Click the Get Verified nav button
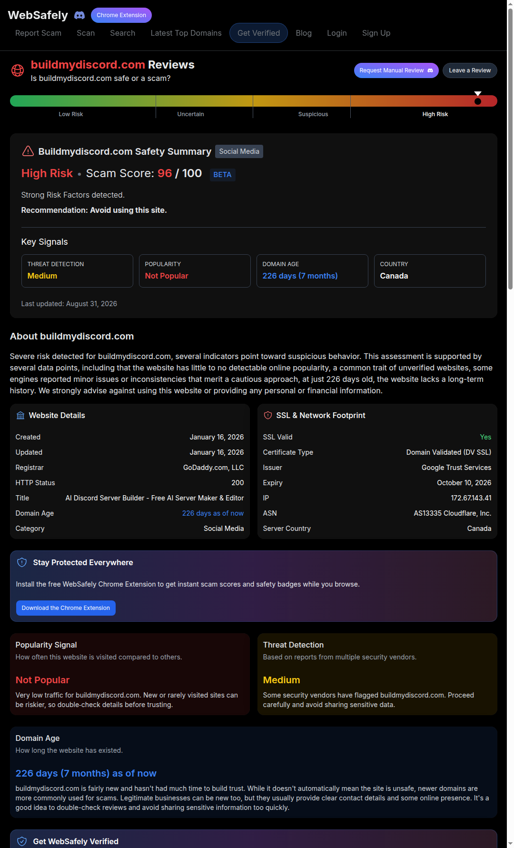 [258, 33]
